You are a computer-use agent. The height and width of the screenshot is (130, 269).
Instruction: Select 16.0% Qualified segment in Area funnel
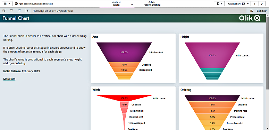pos(124,65)
